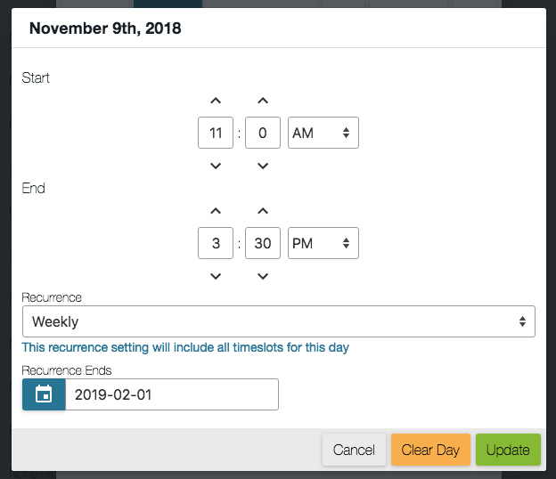Click the start hour field showing 11
The width and height of the screenshot is (556, 479).
[216, 134]
